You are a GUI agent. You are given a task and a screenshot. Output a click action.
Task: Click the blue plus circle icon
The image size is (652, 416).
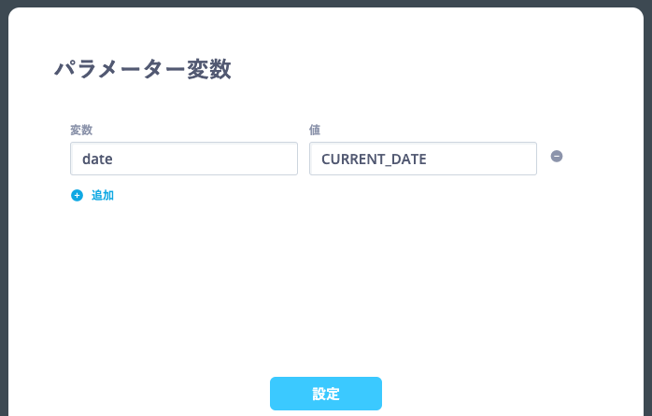(x=77, y=195)
